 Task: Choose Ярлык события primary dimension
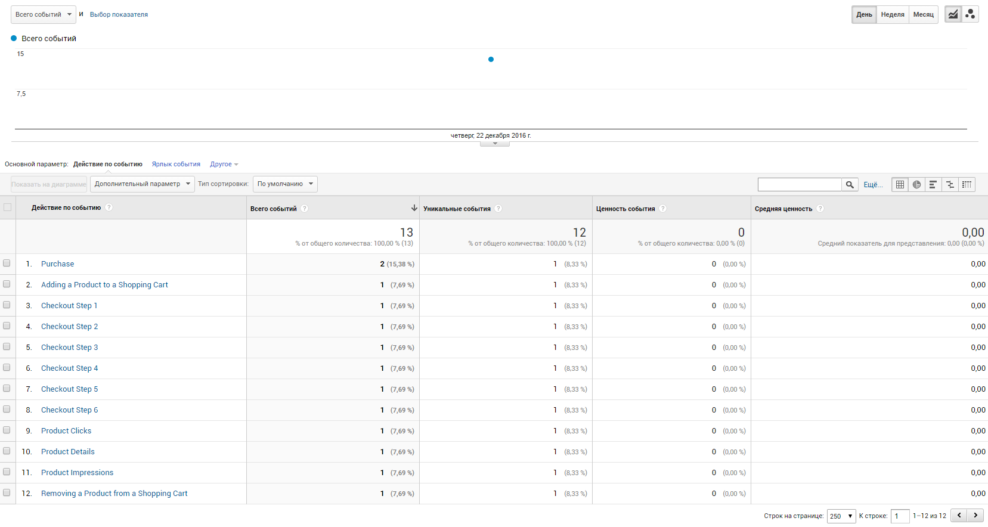click(176, 164)
